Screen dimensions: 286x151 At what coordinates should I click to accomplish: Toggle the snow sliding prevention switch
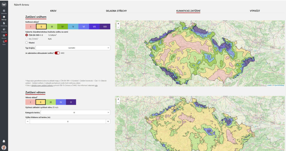tap(57, 53)
